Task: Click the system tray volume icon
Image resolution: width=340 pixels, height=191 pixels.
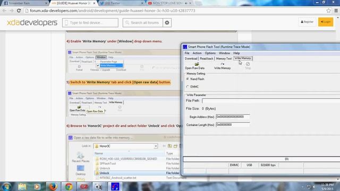Action: [314, 187]
